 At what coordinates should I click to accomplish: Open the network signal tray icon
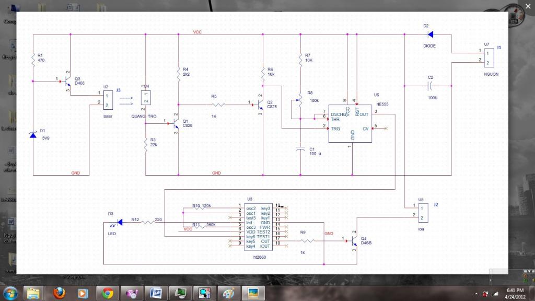pyautogui.click(x=496, y=294)
